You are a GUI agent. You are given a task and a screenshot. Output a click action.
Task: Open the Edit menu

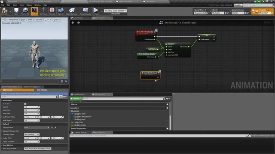(9, 5)
